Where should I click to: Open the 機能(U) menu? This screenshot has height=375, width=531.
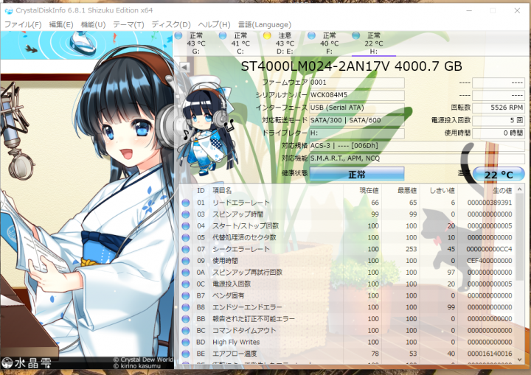click(93, 25)
